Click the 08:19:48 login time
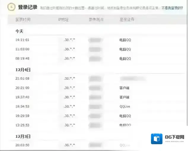 point(22,58)
